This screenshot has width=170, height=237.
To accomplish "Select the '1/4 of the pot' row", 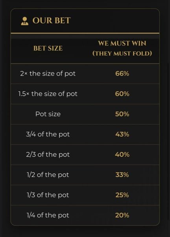I will click(x=85, y=215).
